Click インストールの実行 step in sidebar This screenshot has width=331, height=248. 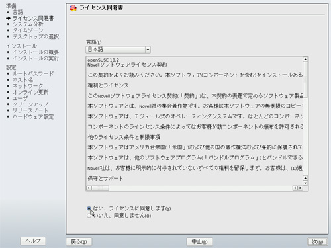[36, 58]
